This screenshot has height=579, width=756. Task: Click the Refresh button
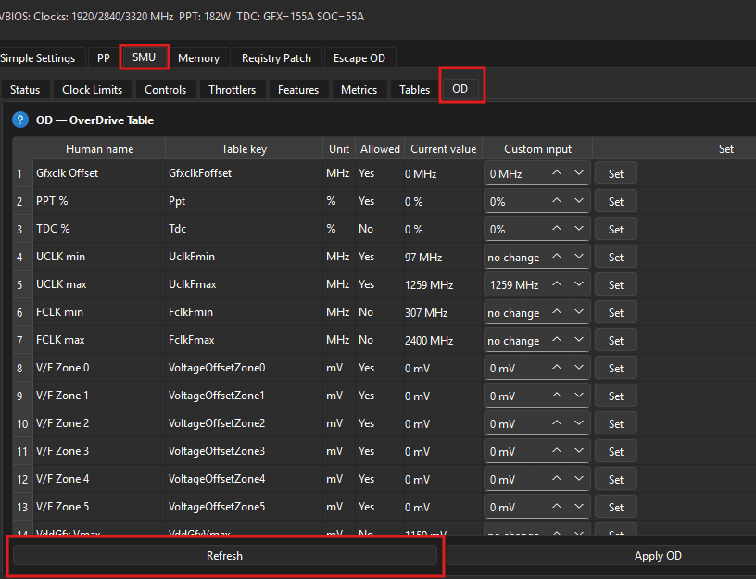(225, 556)
